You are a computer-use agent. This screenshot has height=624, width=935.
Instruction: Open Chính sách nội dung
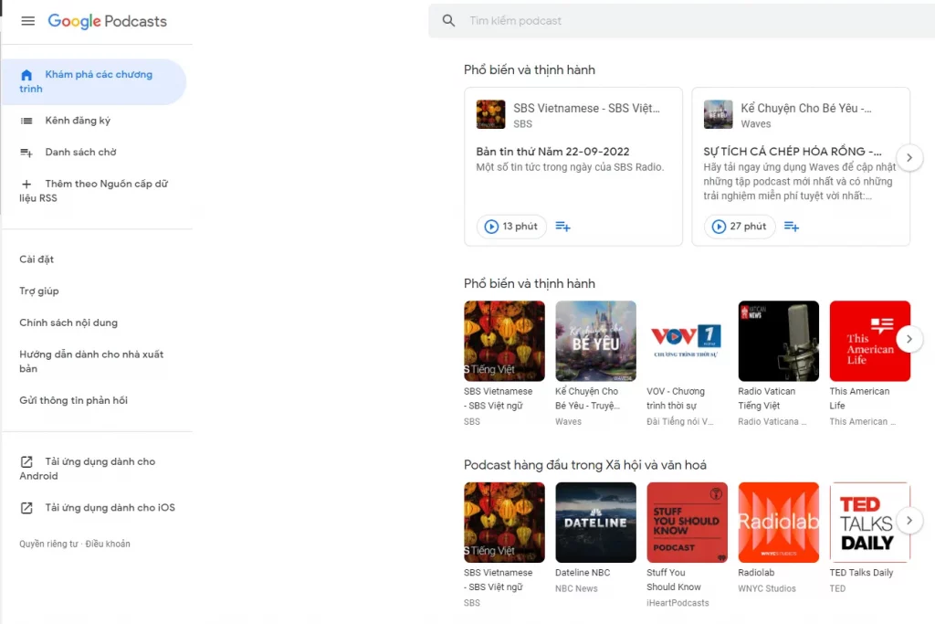pyautogui.click(x=68, y=323)
